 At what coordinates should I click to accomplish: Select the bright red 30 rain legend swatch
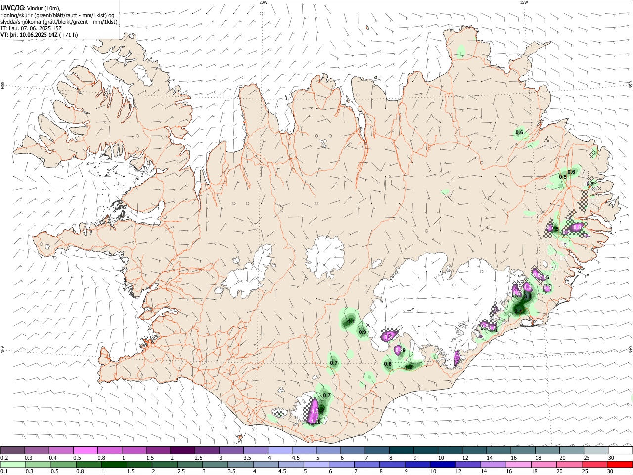coord(620,465)
